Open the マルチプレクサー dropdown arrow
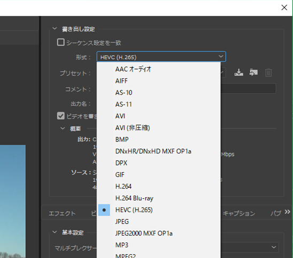 274,247
